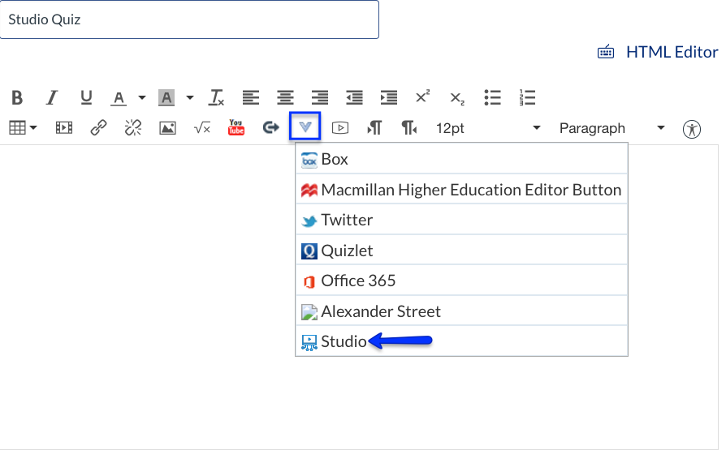
Task: Click the More External Tools V icon
Action: pos(305,126)
